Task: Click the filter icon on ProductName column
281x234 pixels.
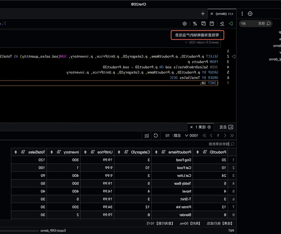Action: pos(162,153)
